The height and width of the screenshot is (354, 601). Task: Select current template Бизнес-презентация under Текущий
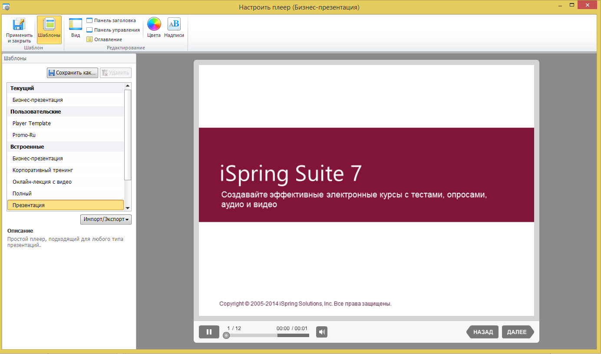[66, 100]
